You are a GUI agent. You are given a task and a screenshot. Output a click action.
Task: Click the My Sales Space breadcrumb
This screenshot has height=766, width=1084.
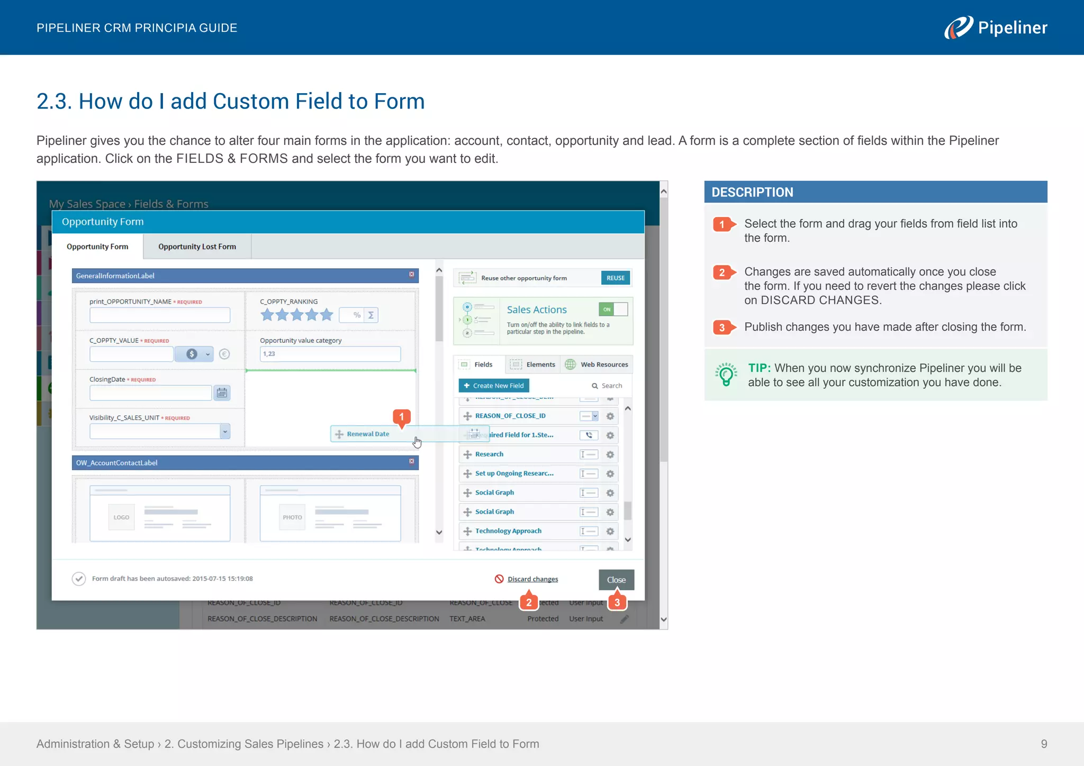[87, 204]
